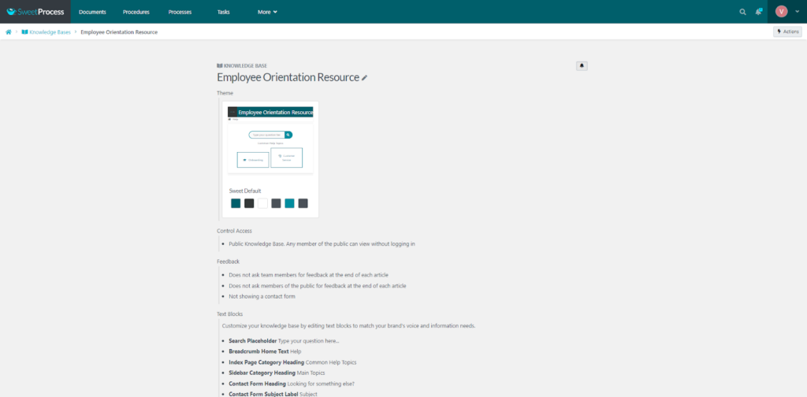
Task: Open the Procedures menu
Action: (x=136, y=12)
